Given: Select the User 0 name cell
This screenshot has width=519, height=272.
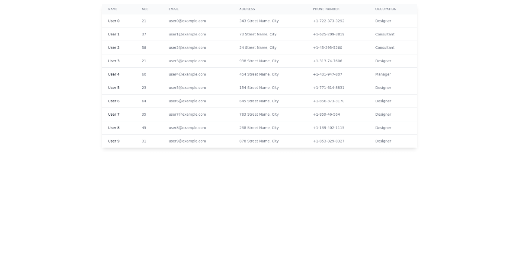Looking at the screenshot, I should 114,21.
